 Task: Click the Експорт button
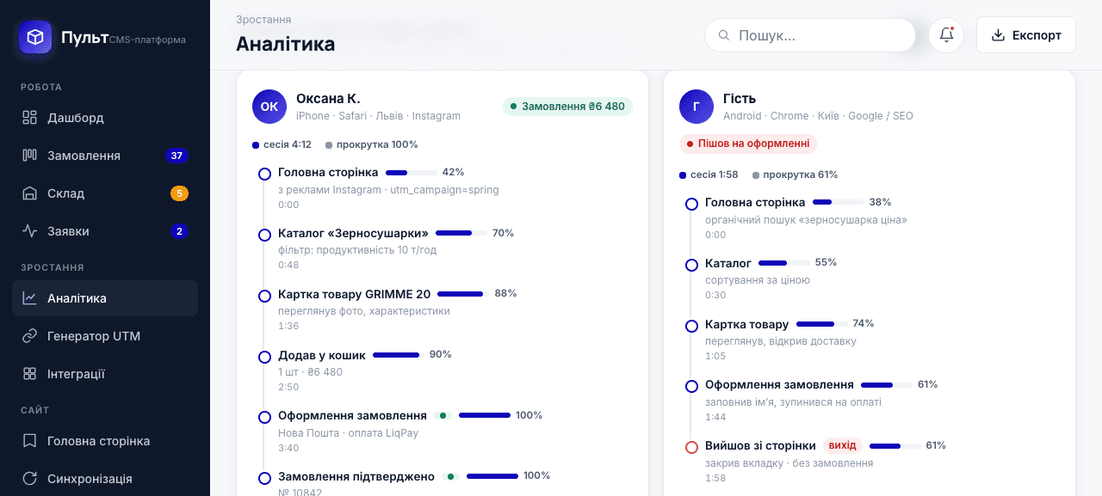(1026, 35)
